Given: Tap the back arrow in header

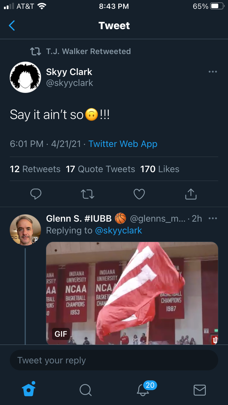Looking at the screenshot, I should tap(12, 26).
